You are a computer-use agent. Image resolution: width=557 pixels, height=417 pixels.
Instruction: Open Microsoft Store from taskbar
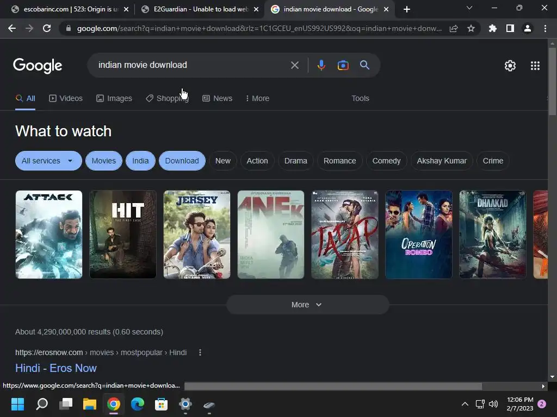pyautogui.click(x=161, y=404)
